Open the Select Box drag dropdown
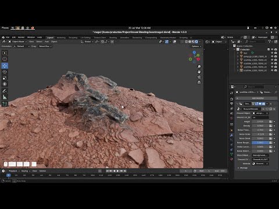This screenshot has height=209, width=279. (45, 46)
